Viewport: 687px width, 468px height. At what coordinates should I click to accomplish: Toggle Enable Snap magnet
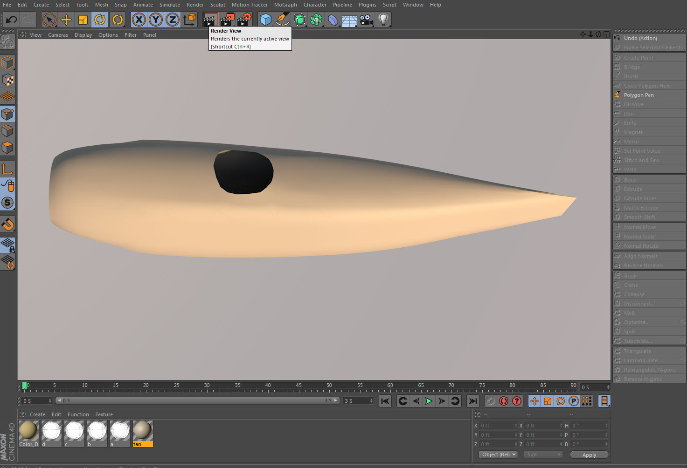tap(8, 224)
